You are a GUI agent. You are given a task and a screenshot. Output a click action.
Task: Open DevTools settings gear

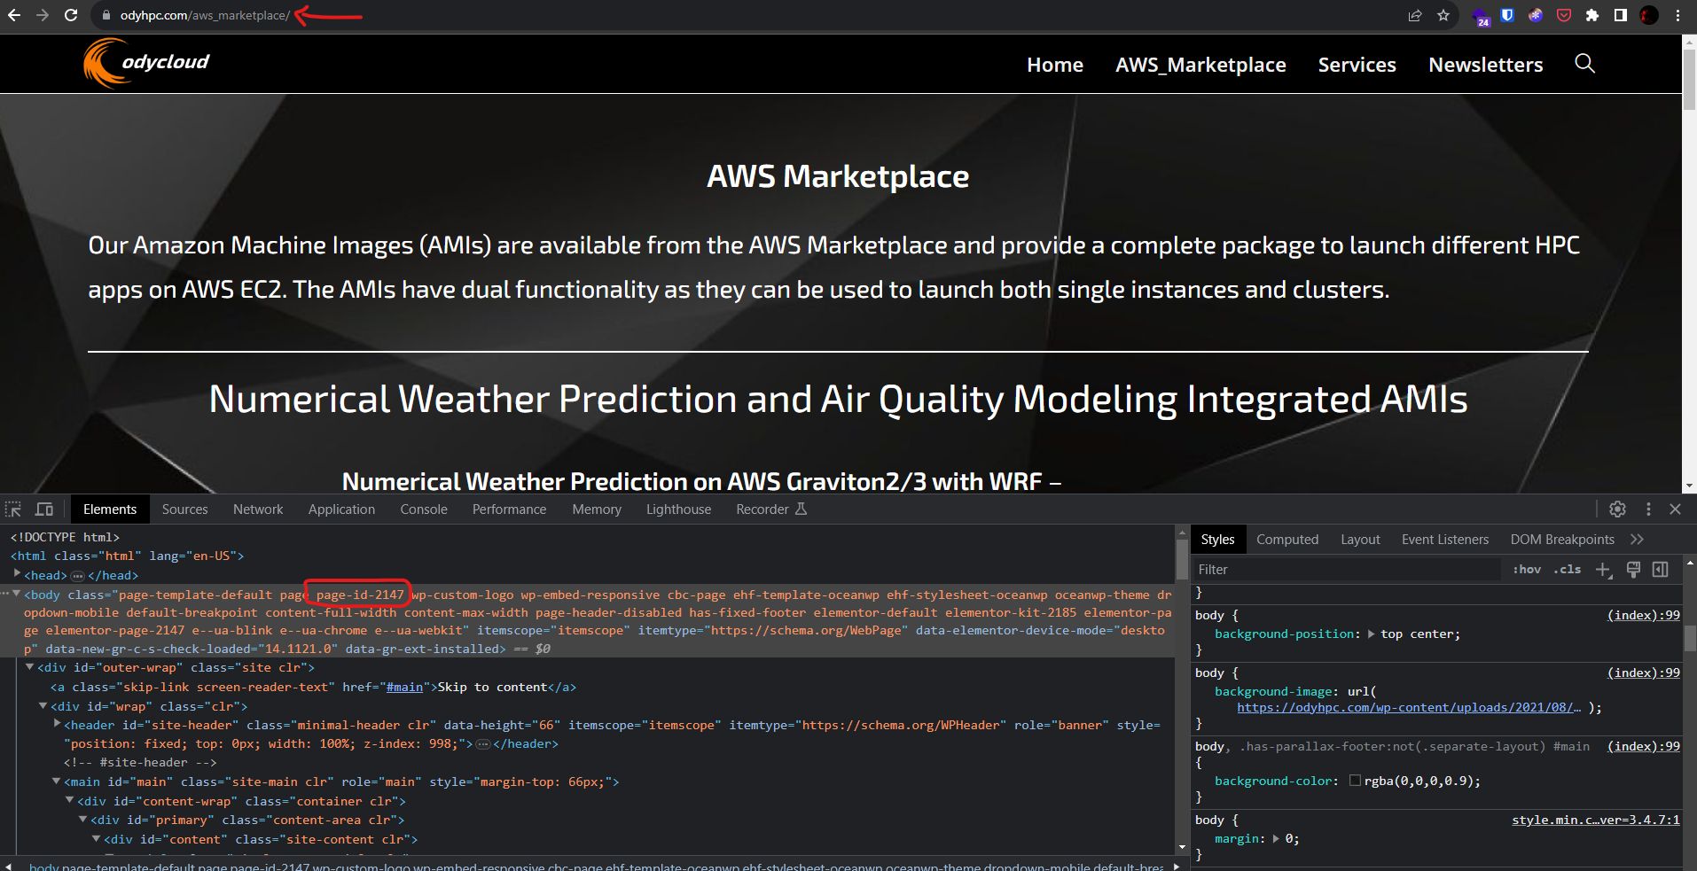coord(1617,509)
